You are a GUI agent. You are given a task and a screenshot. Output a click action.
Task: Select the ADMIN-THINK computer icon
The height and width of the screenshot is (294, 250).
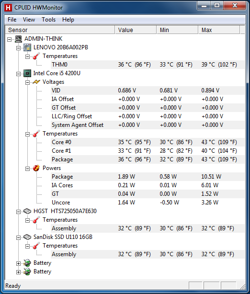coord(18,39)
